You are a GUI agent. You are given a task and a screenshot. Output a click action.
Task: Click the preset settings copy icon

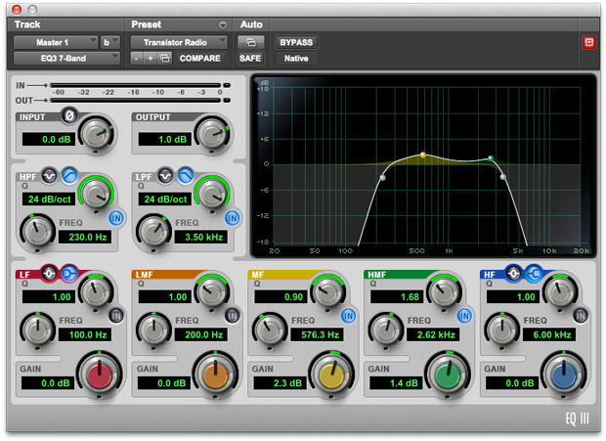pyautogui.click(x=165, y=59)
